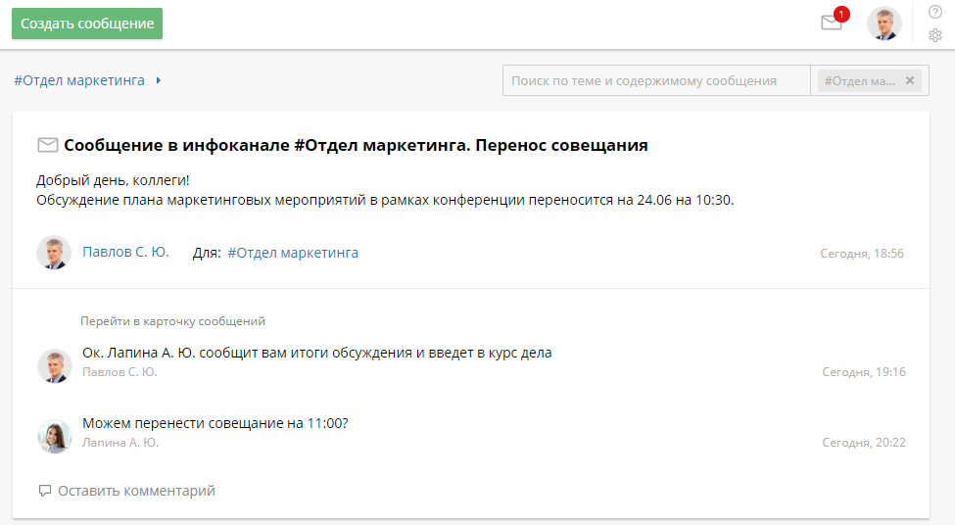Image resolution: width=955 pixels, height=525 pixels.
Task: Click the Создать сообщение button
Action: (x=87, y=24)
